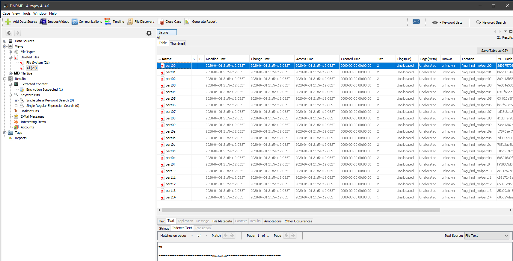Open tree display settings gear
Viewport: 513px width, 261px height.
[x=149, y=33]
